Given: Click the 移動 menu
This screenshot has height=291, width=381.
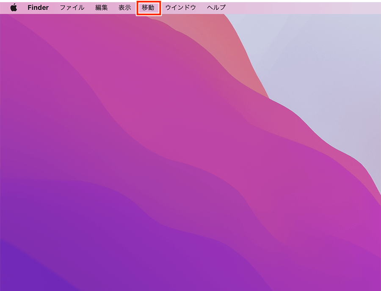Looking at the screenshot, I should [x=148, y=8].
